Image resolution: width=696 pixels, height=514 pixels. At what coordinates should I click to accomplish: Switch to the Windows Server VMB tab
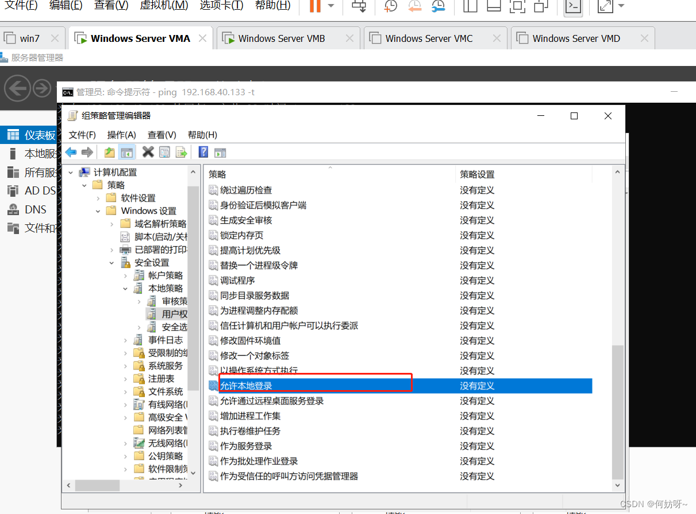pos(282,38)
